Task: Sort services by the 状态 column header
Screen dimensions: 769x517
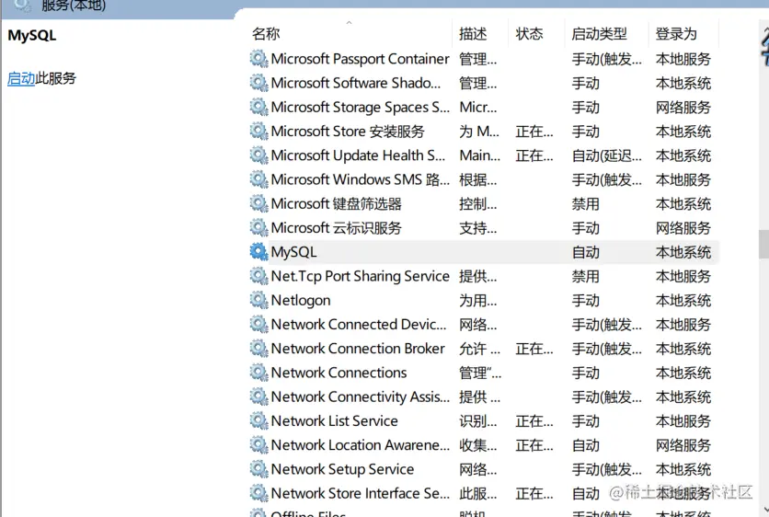Action: coord(529,34)
